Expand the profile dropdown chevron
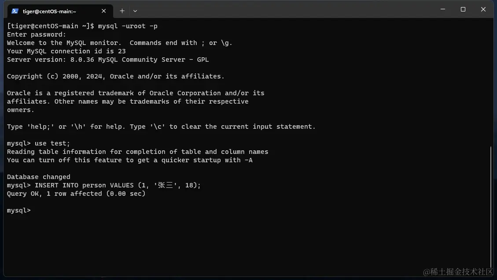This screenshot has width=497, height=280. click(135, 11)
